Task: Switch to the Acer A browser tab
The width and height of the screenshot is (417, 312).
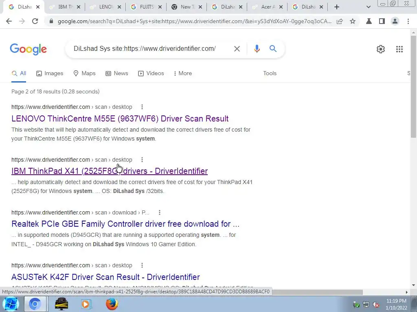Action: [x=268, y=7]
